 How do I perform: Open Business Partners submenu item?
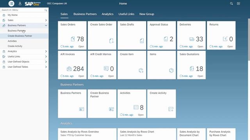[x=24, y=31]
